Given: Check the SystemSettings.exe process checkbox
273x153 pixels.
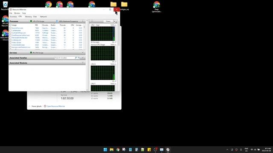Looking at the screenshot, I should [10, 33].
